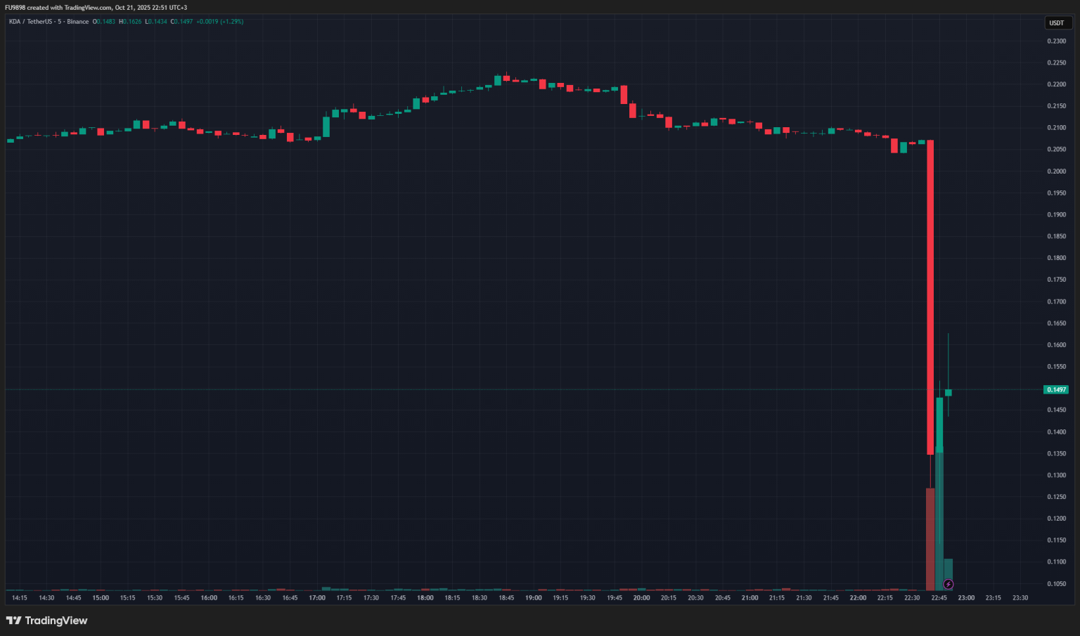Click the 0.2000 price axis label

(x=1056, y=171)
